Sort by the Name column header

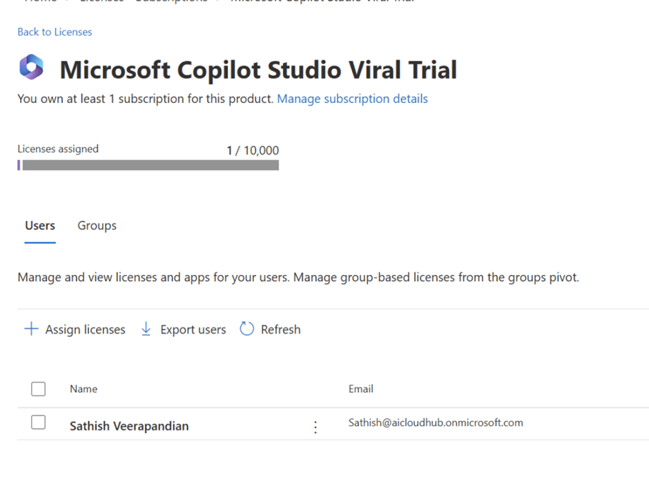coord(84,389)
